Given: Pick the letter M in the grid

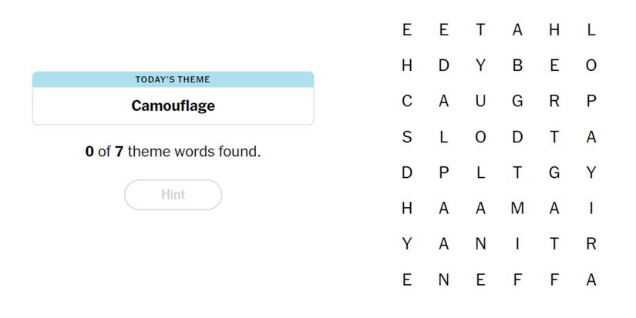Looking at the screenshot, I should click(x=517, y=209).
